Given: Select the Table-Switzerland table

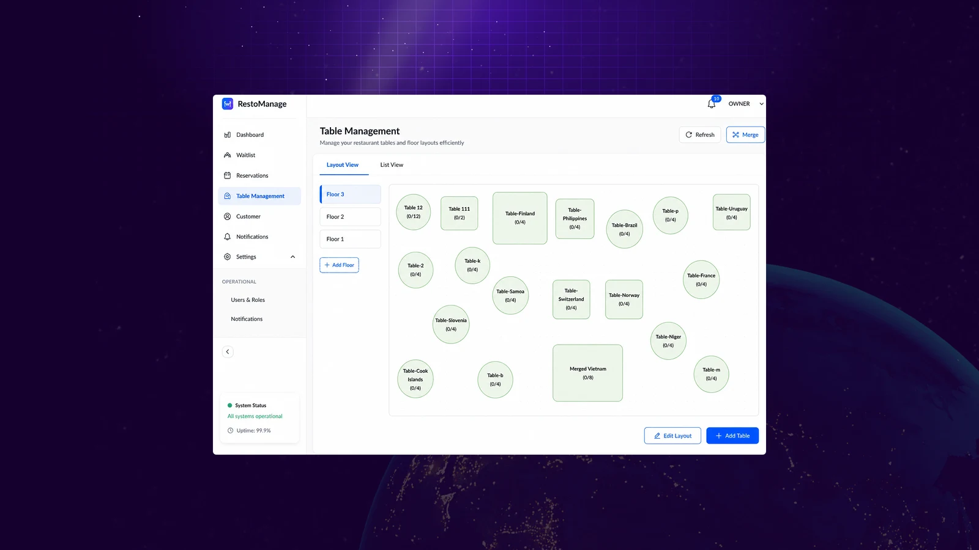Looking at the screenshot, I should tap(571, 299).
